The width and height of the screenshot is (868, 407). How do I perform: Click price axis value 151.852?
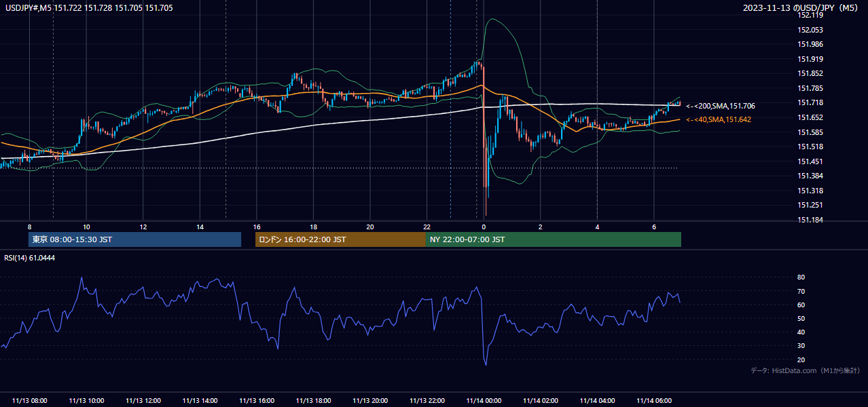click(810, 73)
